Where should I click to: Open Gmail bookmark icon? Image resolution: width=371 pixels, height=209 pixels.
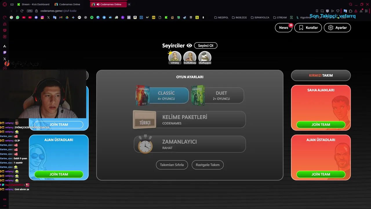(61, 17)
